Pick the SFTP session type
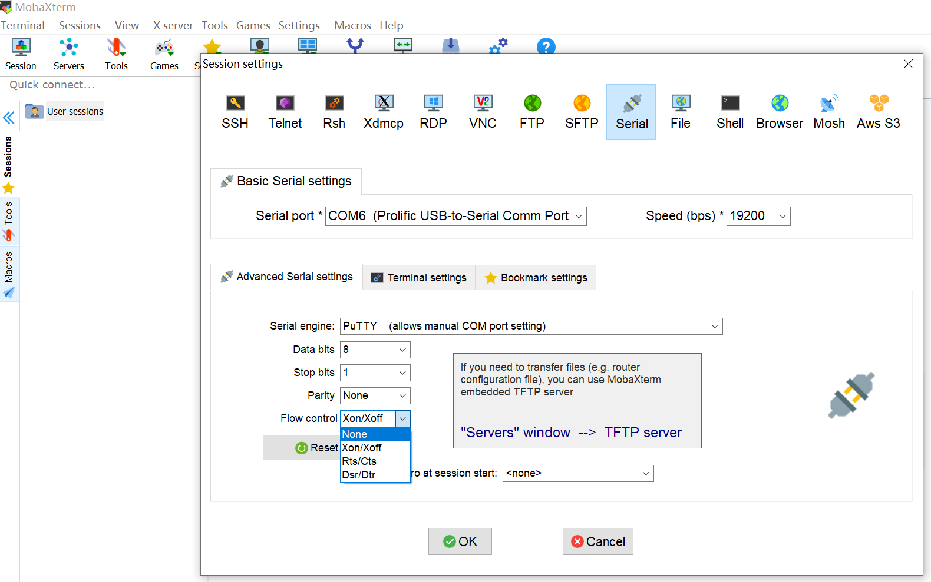The height and width of the screenshot is (582, 931). coord(582,112)
